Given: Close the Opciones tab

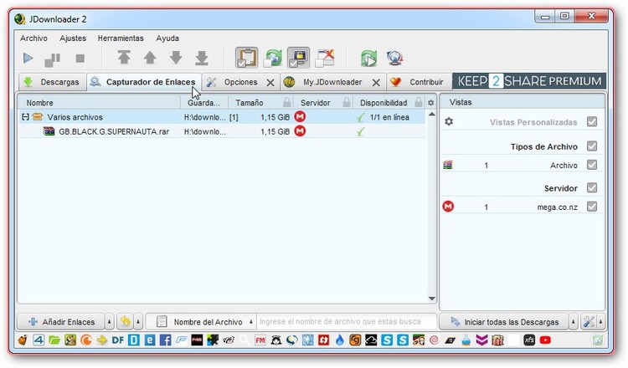Looking at the screenshot, I should (270, 83).
